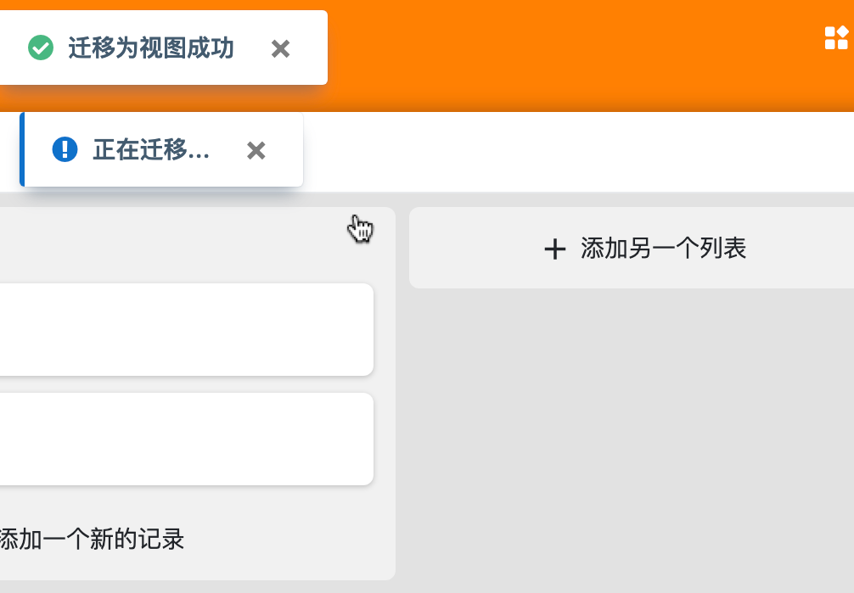
Task: Click the list header area above first card
Action: coord(170,244)
